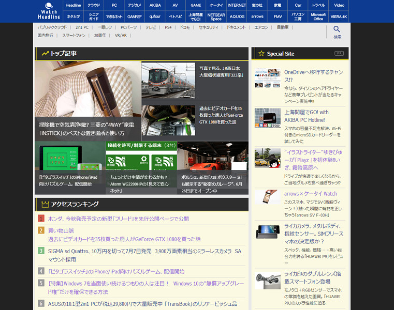This screenshot has width=394, height=310.
Task: Select the 家電 nav tab
Action: pyautogui.click(x=278, y=5)
